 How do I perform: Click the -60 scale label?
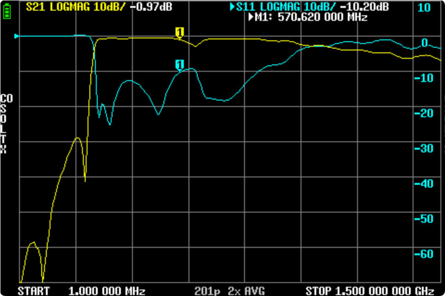(424, 254)
